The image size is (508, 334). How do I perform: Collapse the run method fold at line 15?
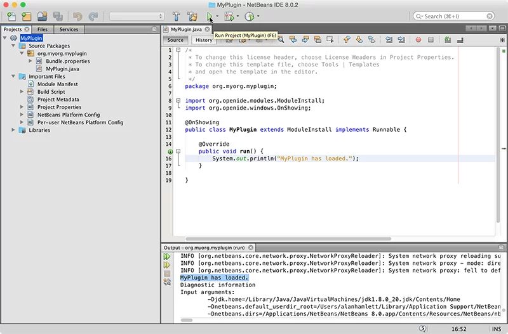coord(178,151)
